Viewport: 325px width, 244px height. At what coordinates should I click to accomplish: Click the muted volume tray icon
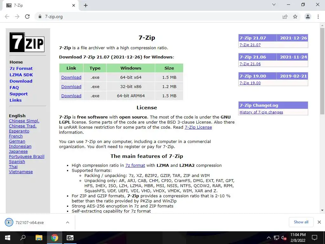click(x=284, y=238)
